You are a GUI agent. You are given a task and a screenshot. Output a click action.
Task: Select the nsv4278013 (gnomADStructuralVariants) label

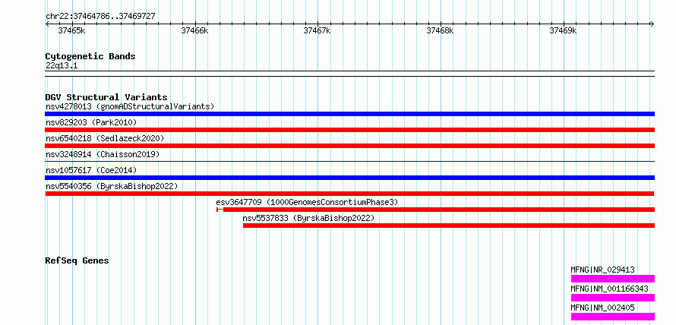(x=130, y=106)
